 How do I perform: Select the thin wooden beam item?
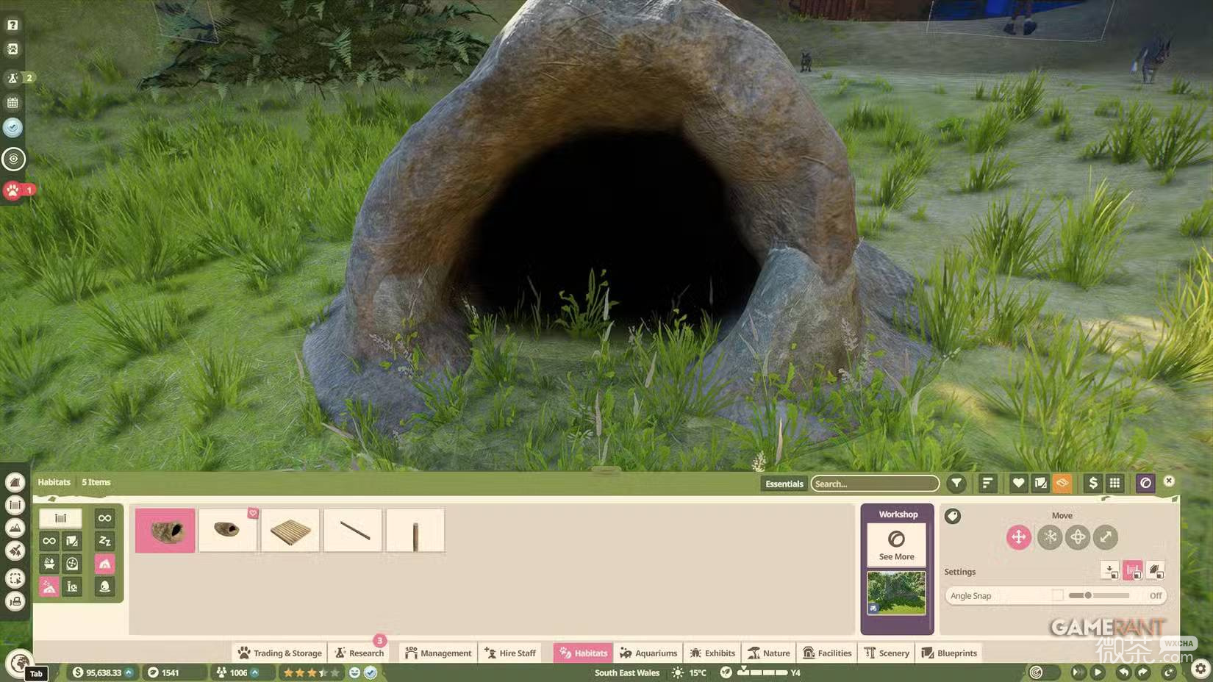tap(353, 531)
